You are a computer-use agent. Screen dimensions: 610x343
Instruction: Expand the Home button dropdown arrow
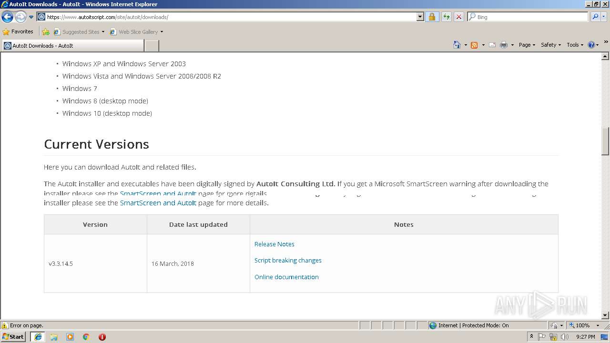pyautogui.click(x=466, y=45)
